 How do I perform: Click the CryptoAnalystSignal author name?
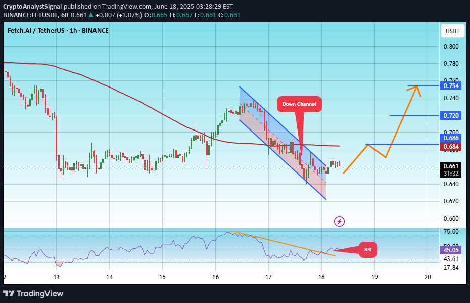[x=32, y=6]
